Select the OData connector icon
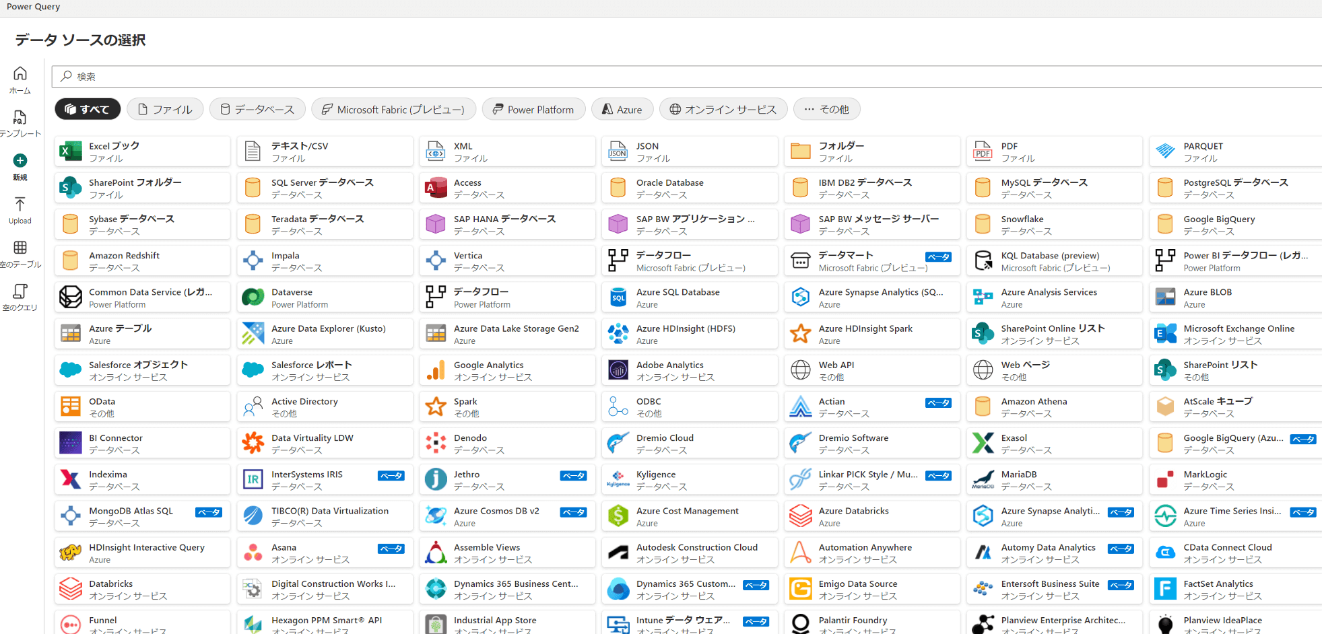 pyautogui.click(x=71, y=406)
